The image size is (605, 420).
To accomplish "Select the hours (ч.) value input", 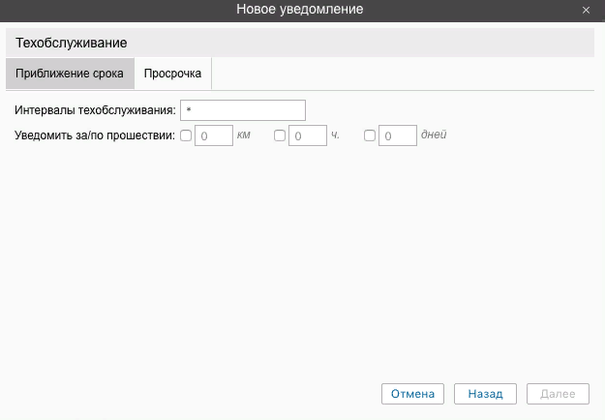I will 308,136.
